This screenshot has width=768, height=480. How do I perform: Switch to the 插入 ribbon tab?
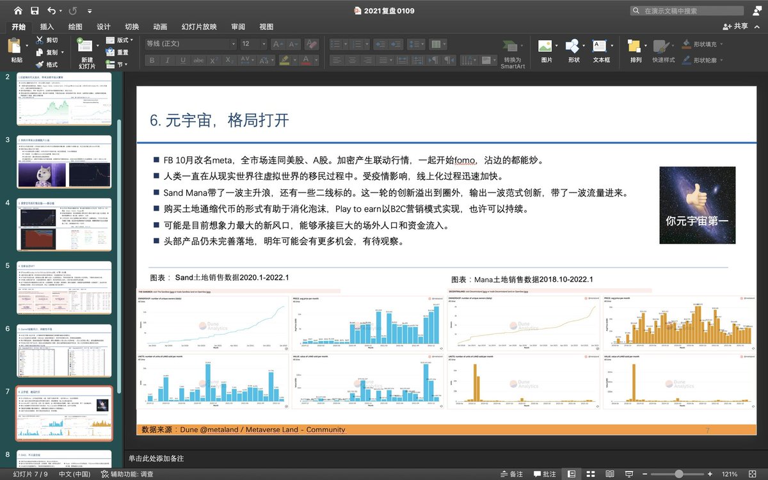point(47,26)
